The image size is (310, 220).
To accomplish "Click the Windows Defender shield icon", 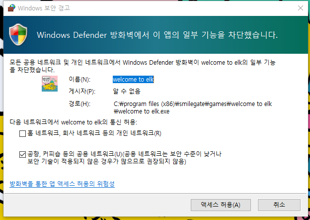I will pyautogui.click(x=20, y=35).
